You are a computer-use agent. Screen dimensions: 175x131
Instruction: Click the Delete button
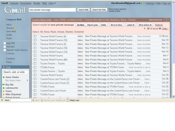tap(103, 25)
